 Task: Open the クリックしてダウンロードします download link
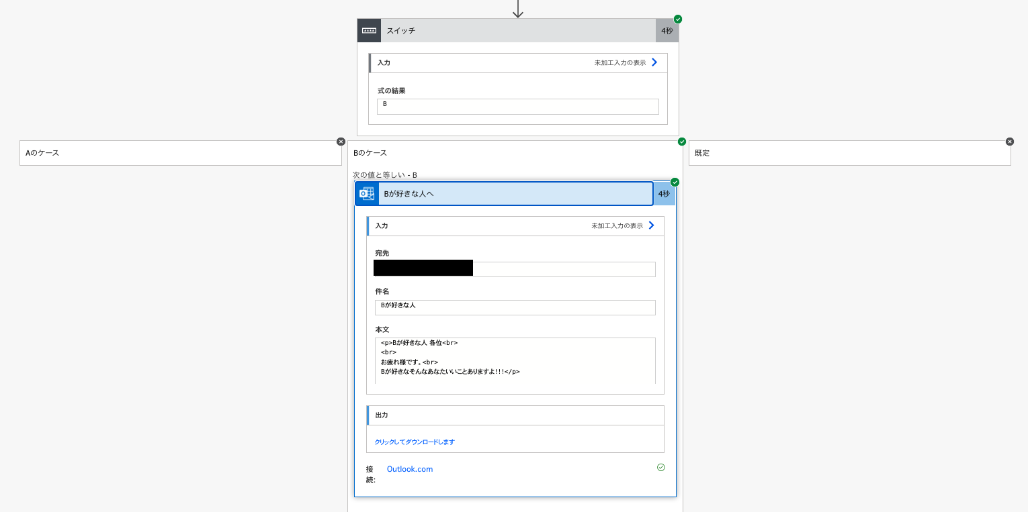tap(415, 442)
